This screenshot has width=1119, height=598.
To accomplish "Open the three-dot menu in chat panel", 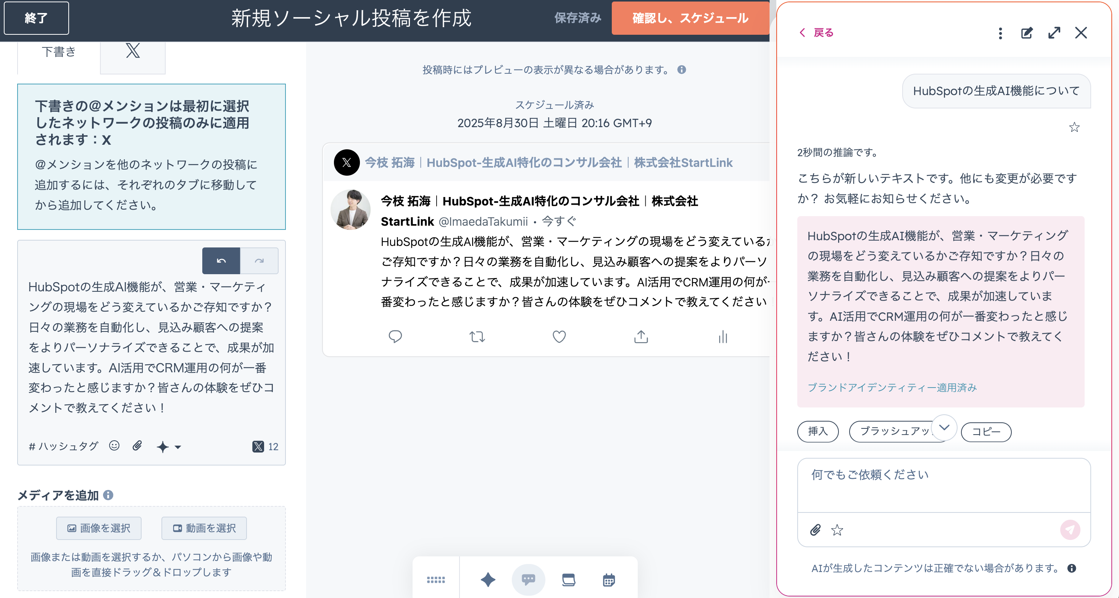I will tap(1000, 34).
